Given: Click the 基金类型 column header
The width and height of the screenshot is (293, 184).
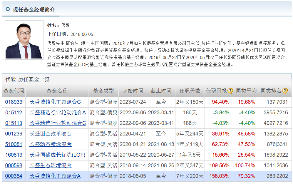Looking at the screenshot, I should (103, 91).
